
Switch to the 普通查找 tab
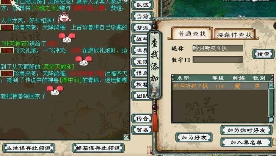click(x=192, y=33)
